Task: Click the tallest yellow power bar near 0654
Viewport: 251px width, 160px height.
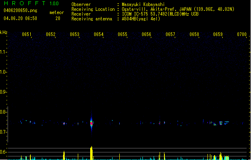Action: pos(91,153)
